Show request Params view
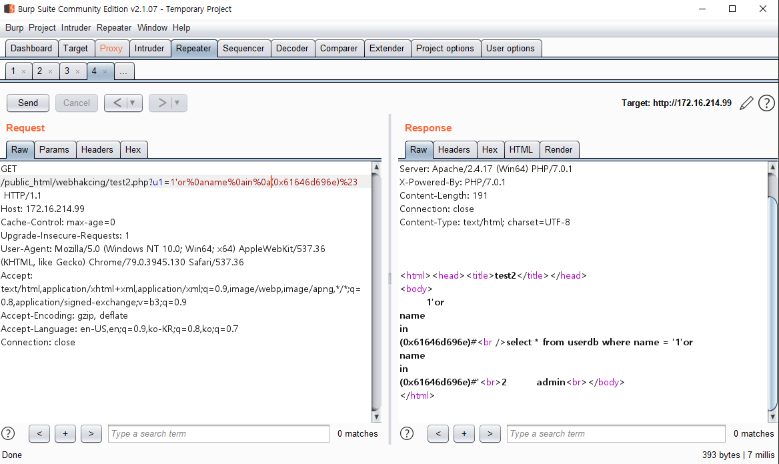Screen dimensions: 779x464 click(54, 149)
